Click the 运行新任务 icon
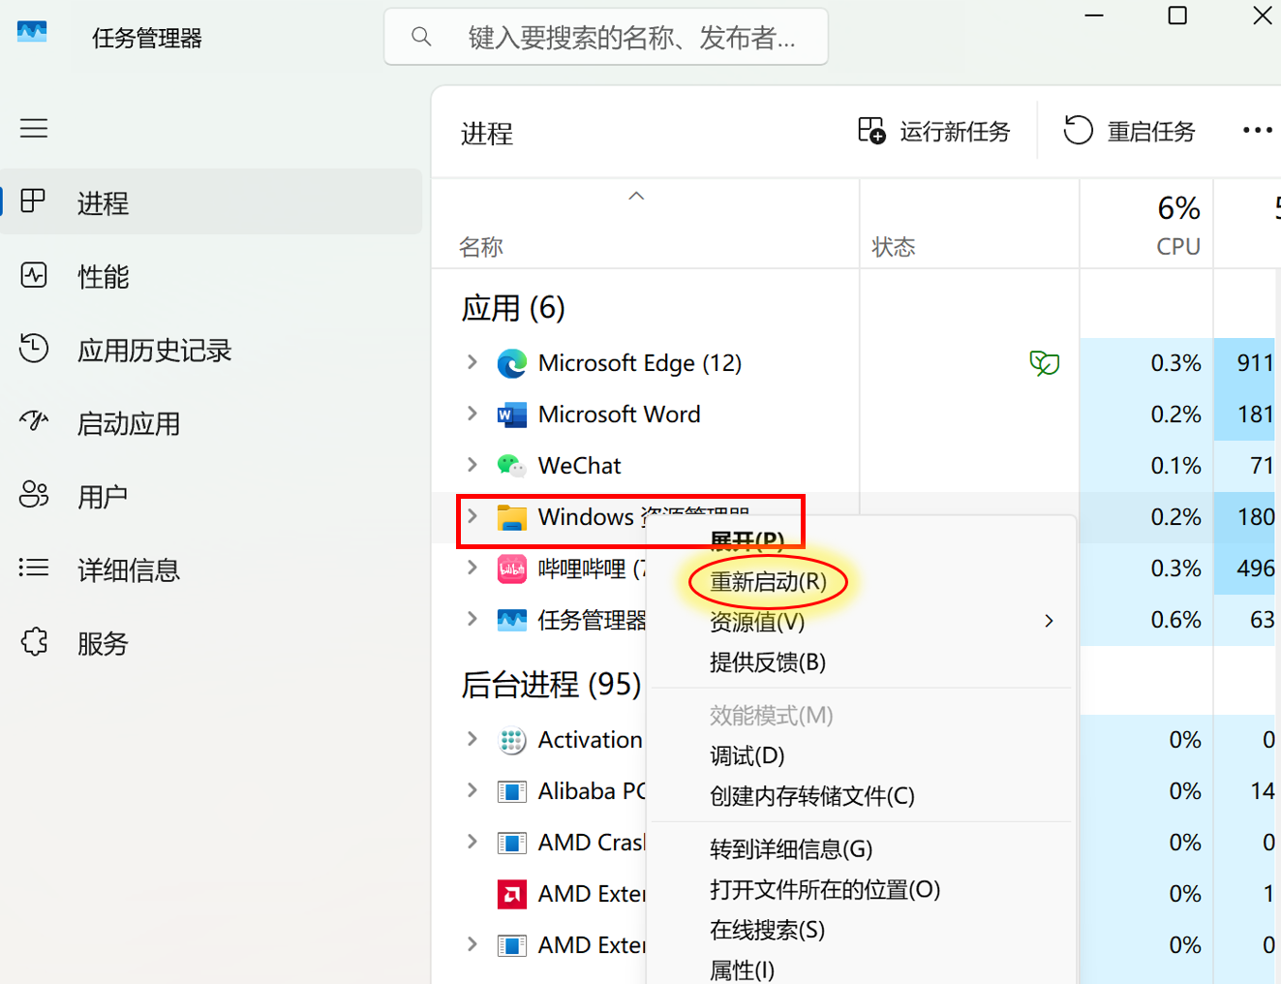Screen dimensions: 1281x984 coord(871,130)
